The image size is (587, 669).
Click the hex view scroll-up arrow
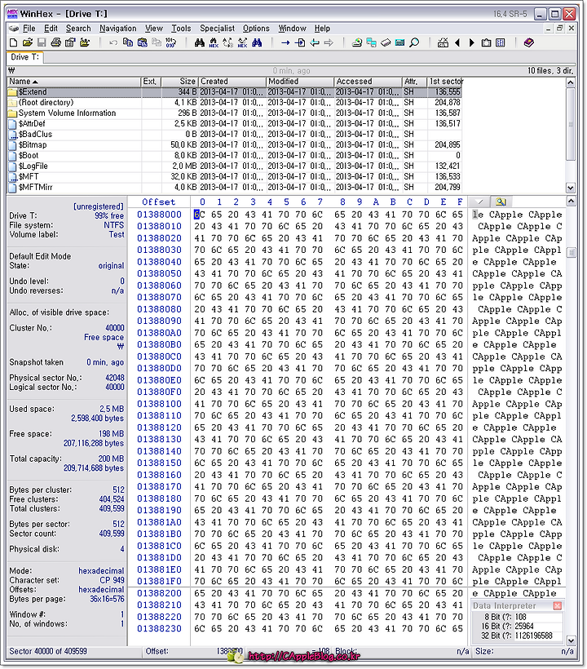point(571,202)
